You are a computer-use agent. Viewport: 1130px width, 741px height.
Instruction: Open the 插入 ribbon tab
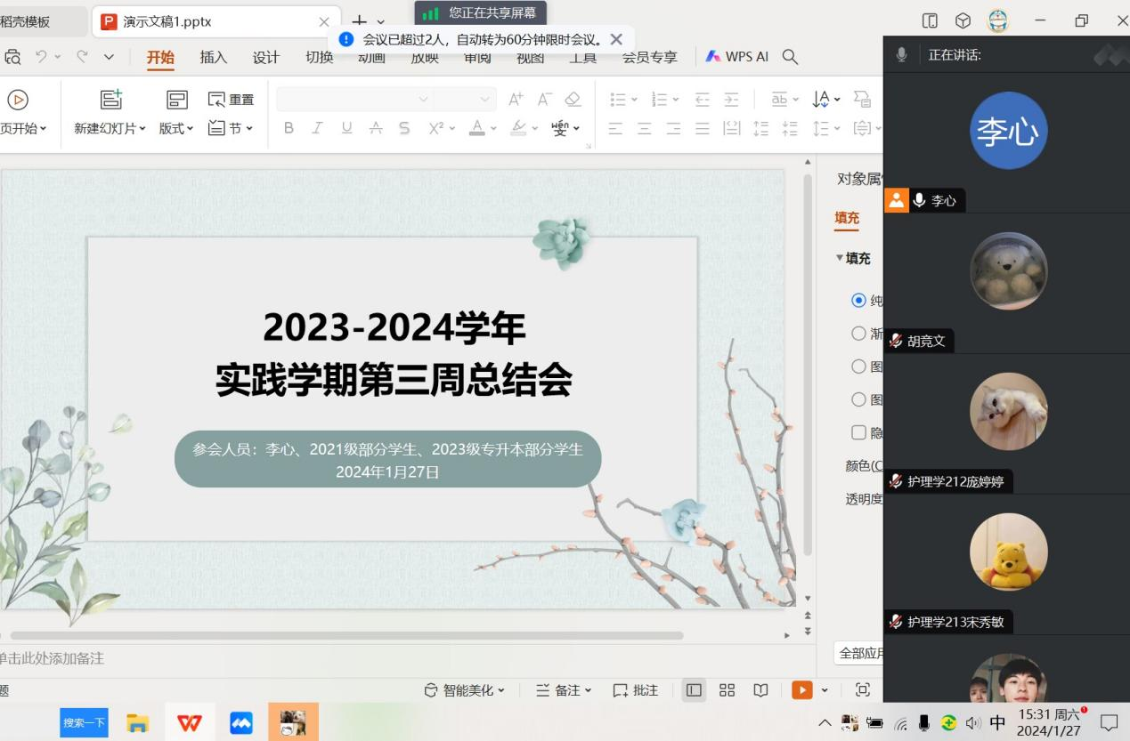point(214,57)
